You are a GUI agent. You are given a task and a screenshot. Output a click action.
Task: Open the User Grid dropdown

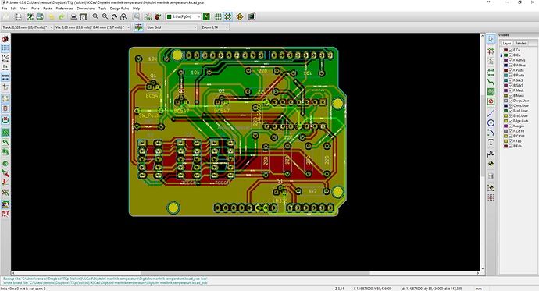[172, 27]
